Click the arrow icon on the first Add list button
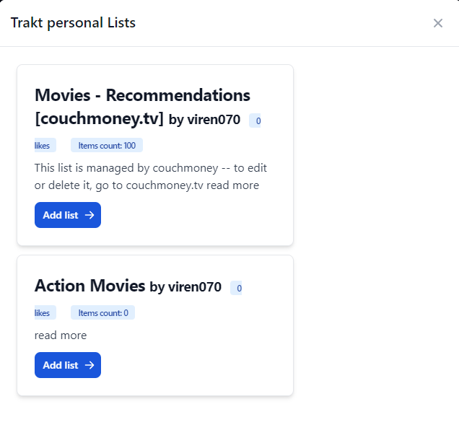The image size is (459, 430). tap(89, 215)
